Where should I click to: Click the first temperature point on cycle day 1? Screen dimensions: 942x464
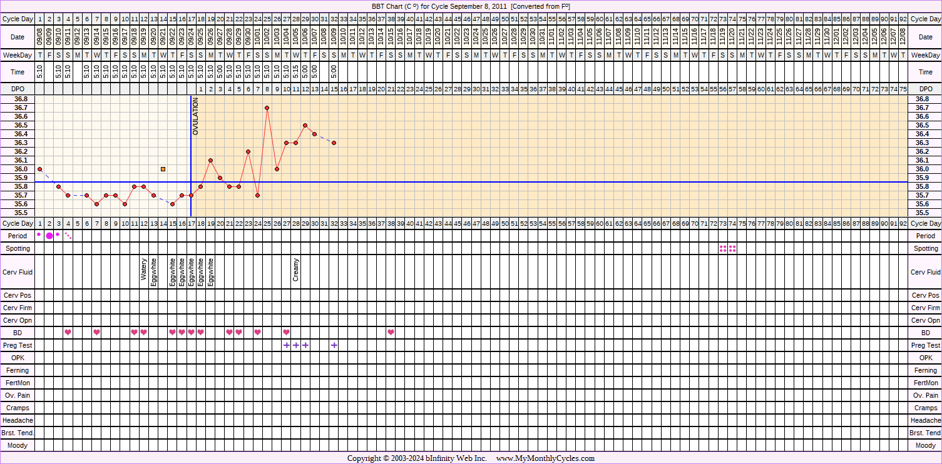point(39,169)
